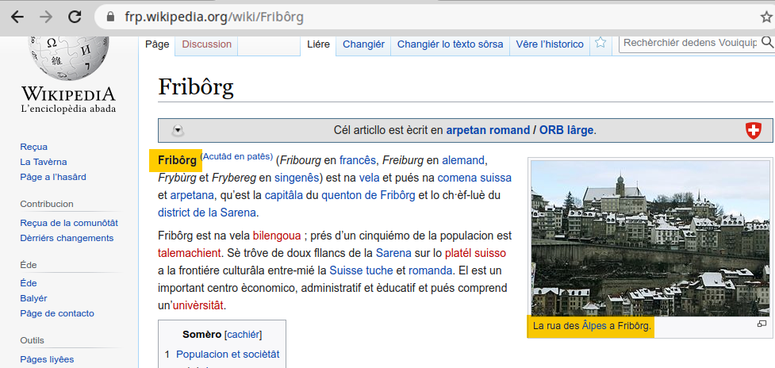Switch to the Vêre l'historico tab
775x368 pixels.
(x=549, y=44)
